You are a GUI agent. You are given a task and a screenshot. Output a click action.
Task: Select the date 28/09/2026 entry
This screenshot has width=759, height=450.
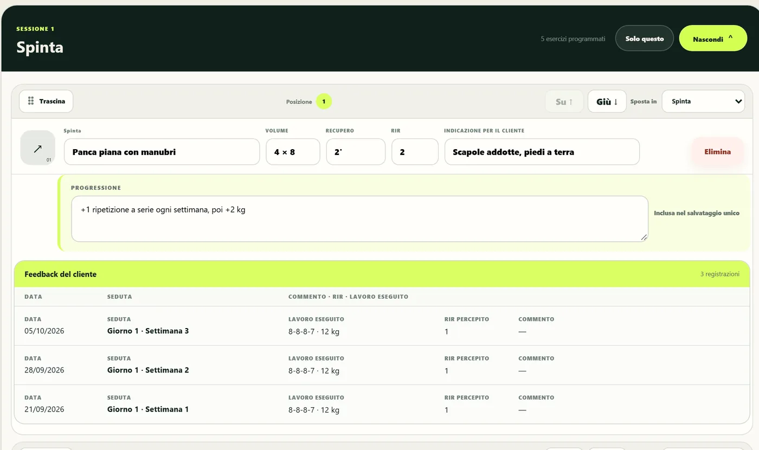pos(44,370)
